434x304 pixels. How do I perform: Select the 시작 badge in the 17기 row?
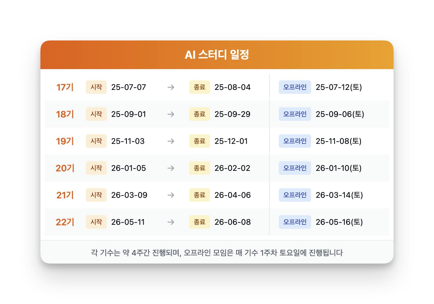[x=96, y=87]
